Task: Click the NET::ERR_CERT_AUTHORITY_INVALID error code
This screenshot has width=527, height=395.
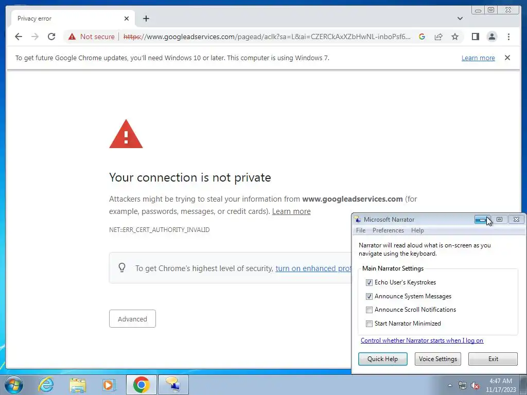Action: click(x=160, y=230)
